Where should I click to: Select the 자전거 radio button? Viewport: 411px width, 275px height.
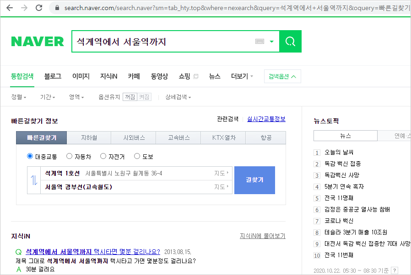point(103,156)
